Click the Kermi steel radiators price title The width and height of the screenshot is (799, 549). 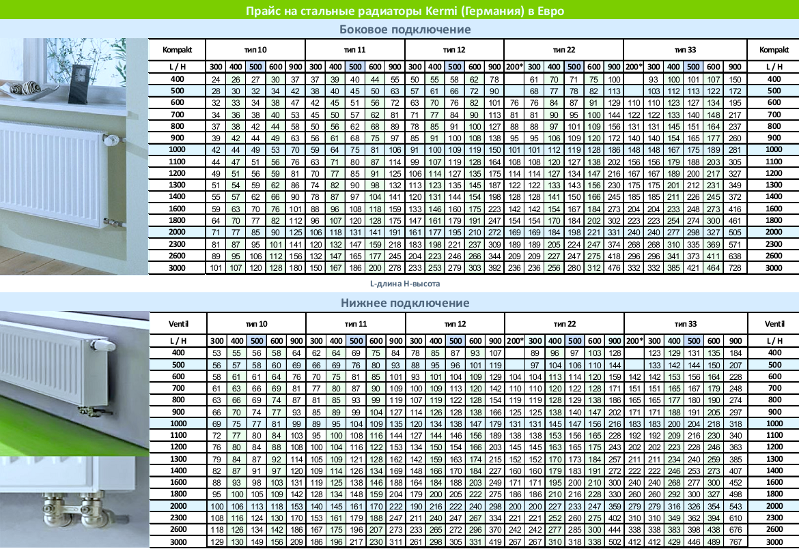click(x=404, y=11)
